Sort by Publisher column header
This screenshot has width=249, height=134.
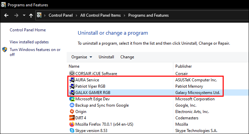coord(183,66)
